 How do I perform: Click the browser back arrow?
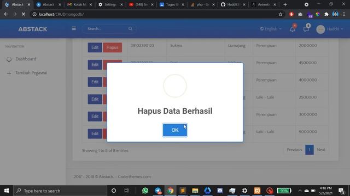click(6, 14)
